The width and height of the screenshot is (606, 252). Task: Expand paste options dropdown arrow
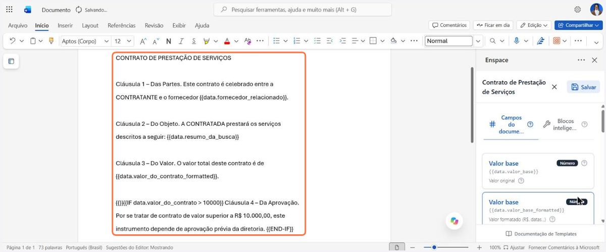(x=41, y=41)
